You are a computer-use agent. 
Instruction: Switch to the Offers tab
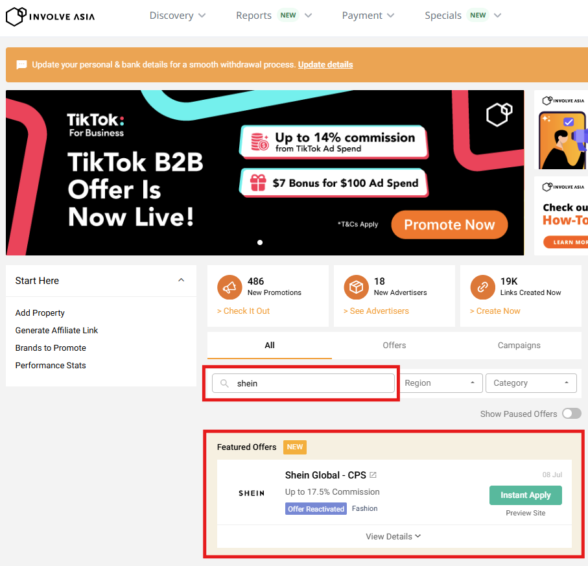[x=394, y=346]
